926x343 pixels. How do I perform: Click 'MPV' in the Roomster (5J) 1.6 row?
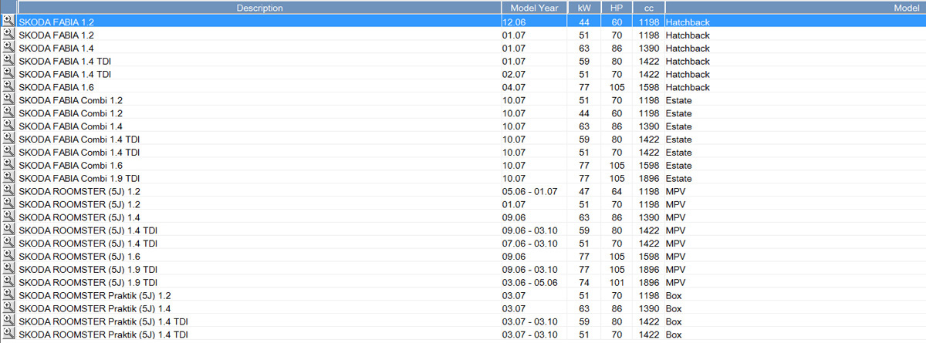point(676,256)
